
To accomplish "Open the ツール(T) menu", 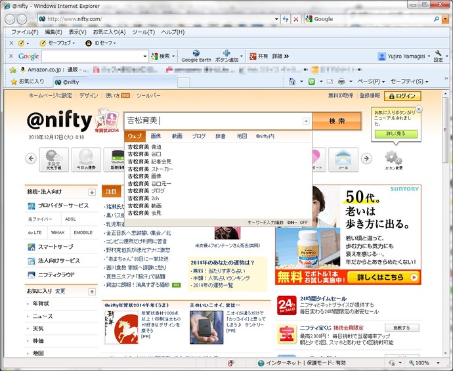I will point(144,32).
